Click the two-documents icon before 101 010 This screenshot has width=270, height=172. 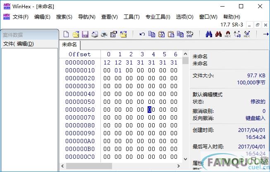click(x=180, y=34)
